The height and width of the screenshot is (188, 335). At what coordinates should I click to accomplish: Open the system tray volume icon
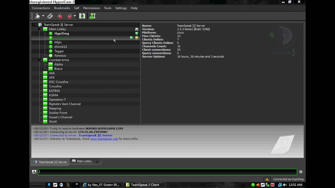click(x=284, y=185)
